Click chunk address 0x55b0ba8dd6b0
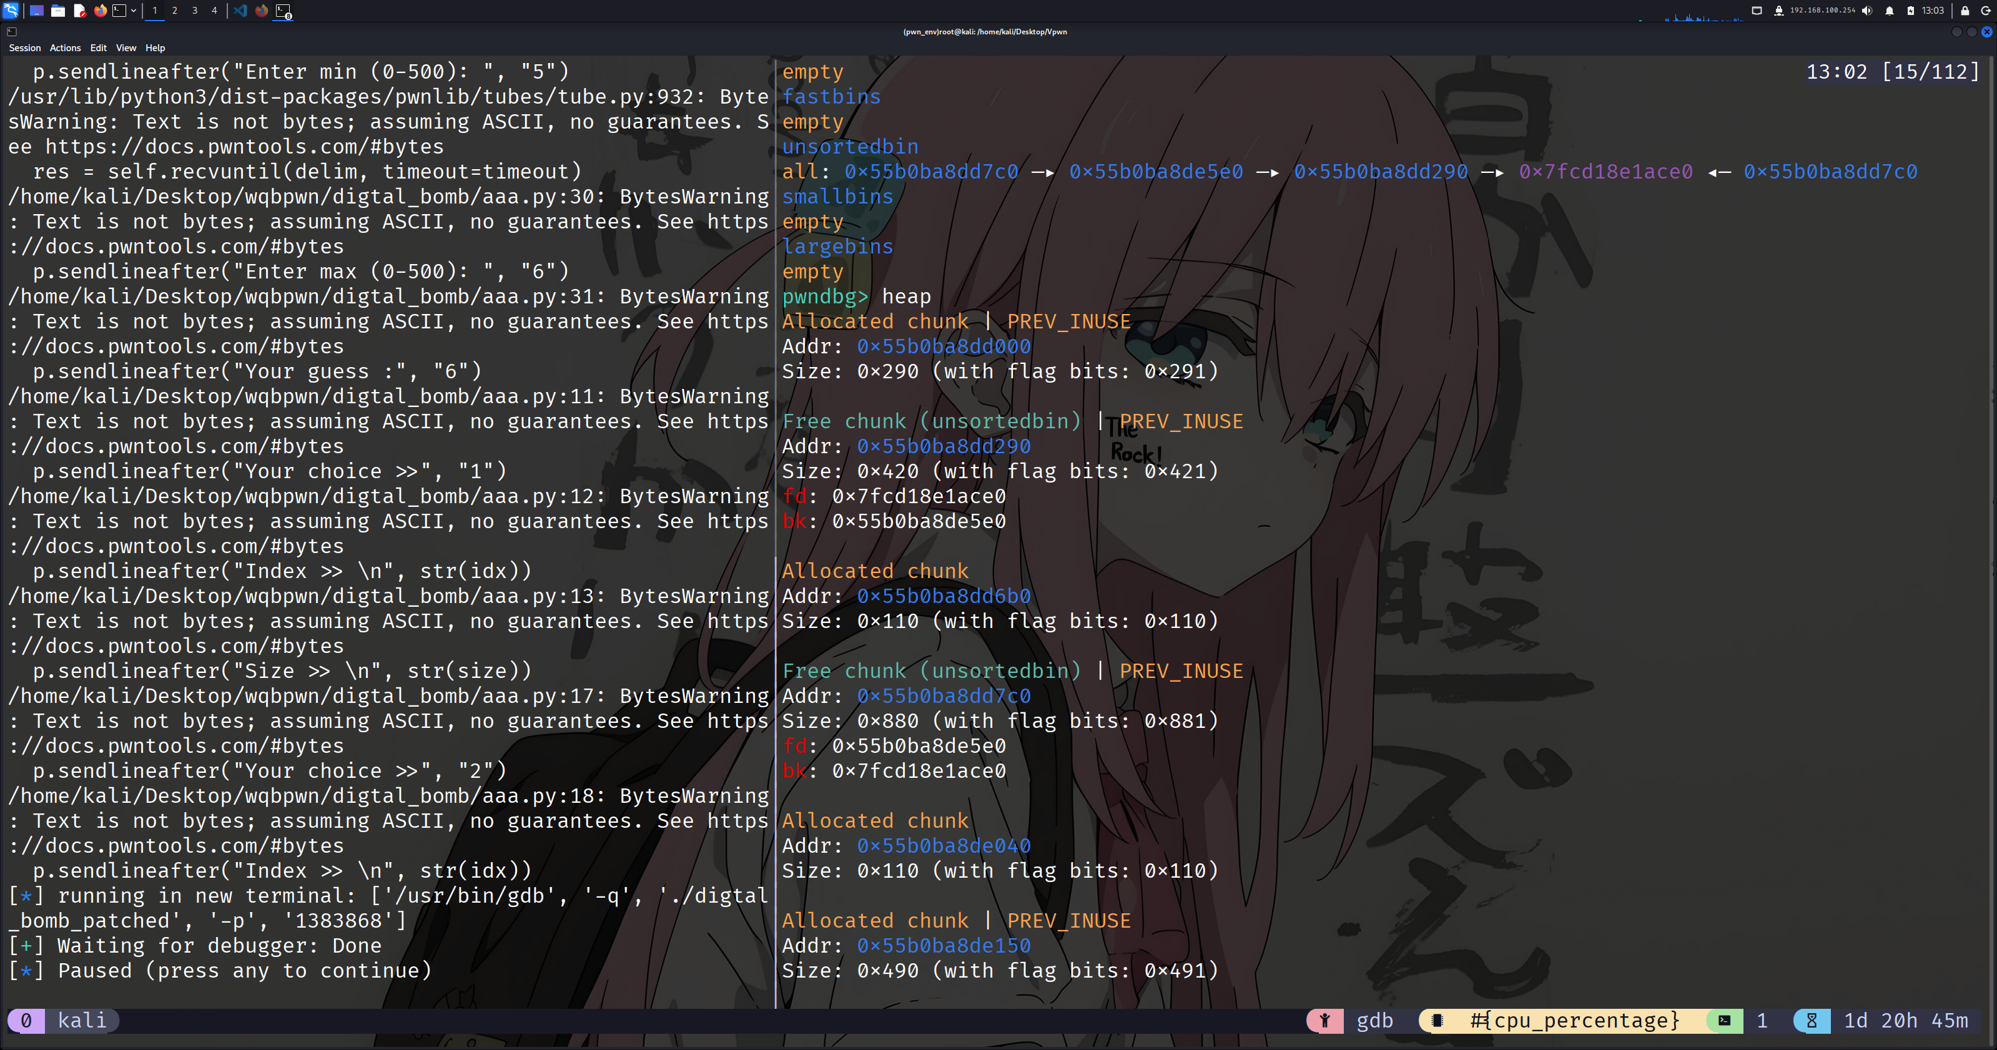Image resolution: width=1997 pixels, height=1050 pixels. tap(944, 596)
